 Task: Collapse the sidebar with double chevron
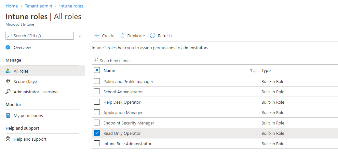click(x=80, y=36)
